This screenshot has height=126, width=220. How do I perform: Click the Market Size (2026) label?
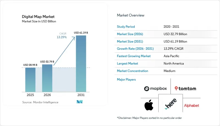pos(130,34)
